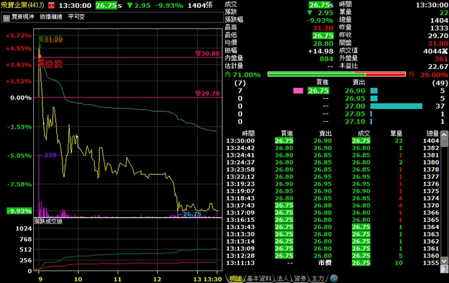Click the 紡織纖維 industry label
Screen dimensions: 449x283
point(51,17)
